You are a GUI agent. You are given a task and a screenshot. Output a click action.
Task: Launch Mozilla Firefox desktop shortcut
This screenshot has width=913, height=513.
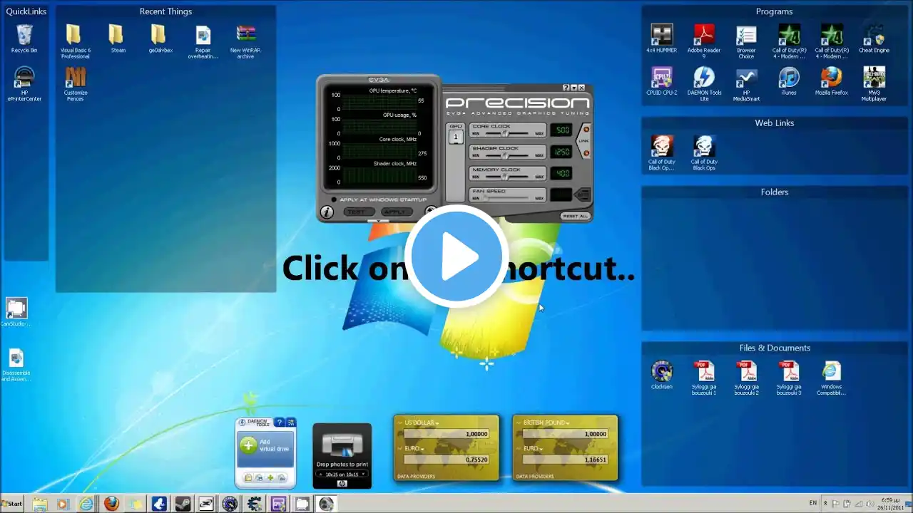coord(831,81)
